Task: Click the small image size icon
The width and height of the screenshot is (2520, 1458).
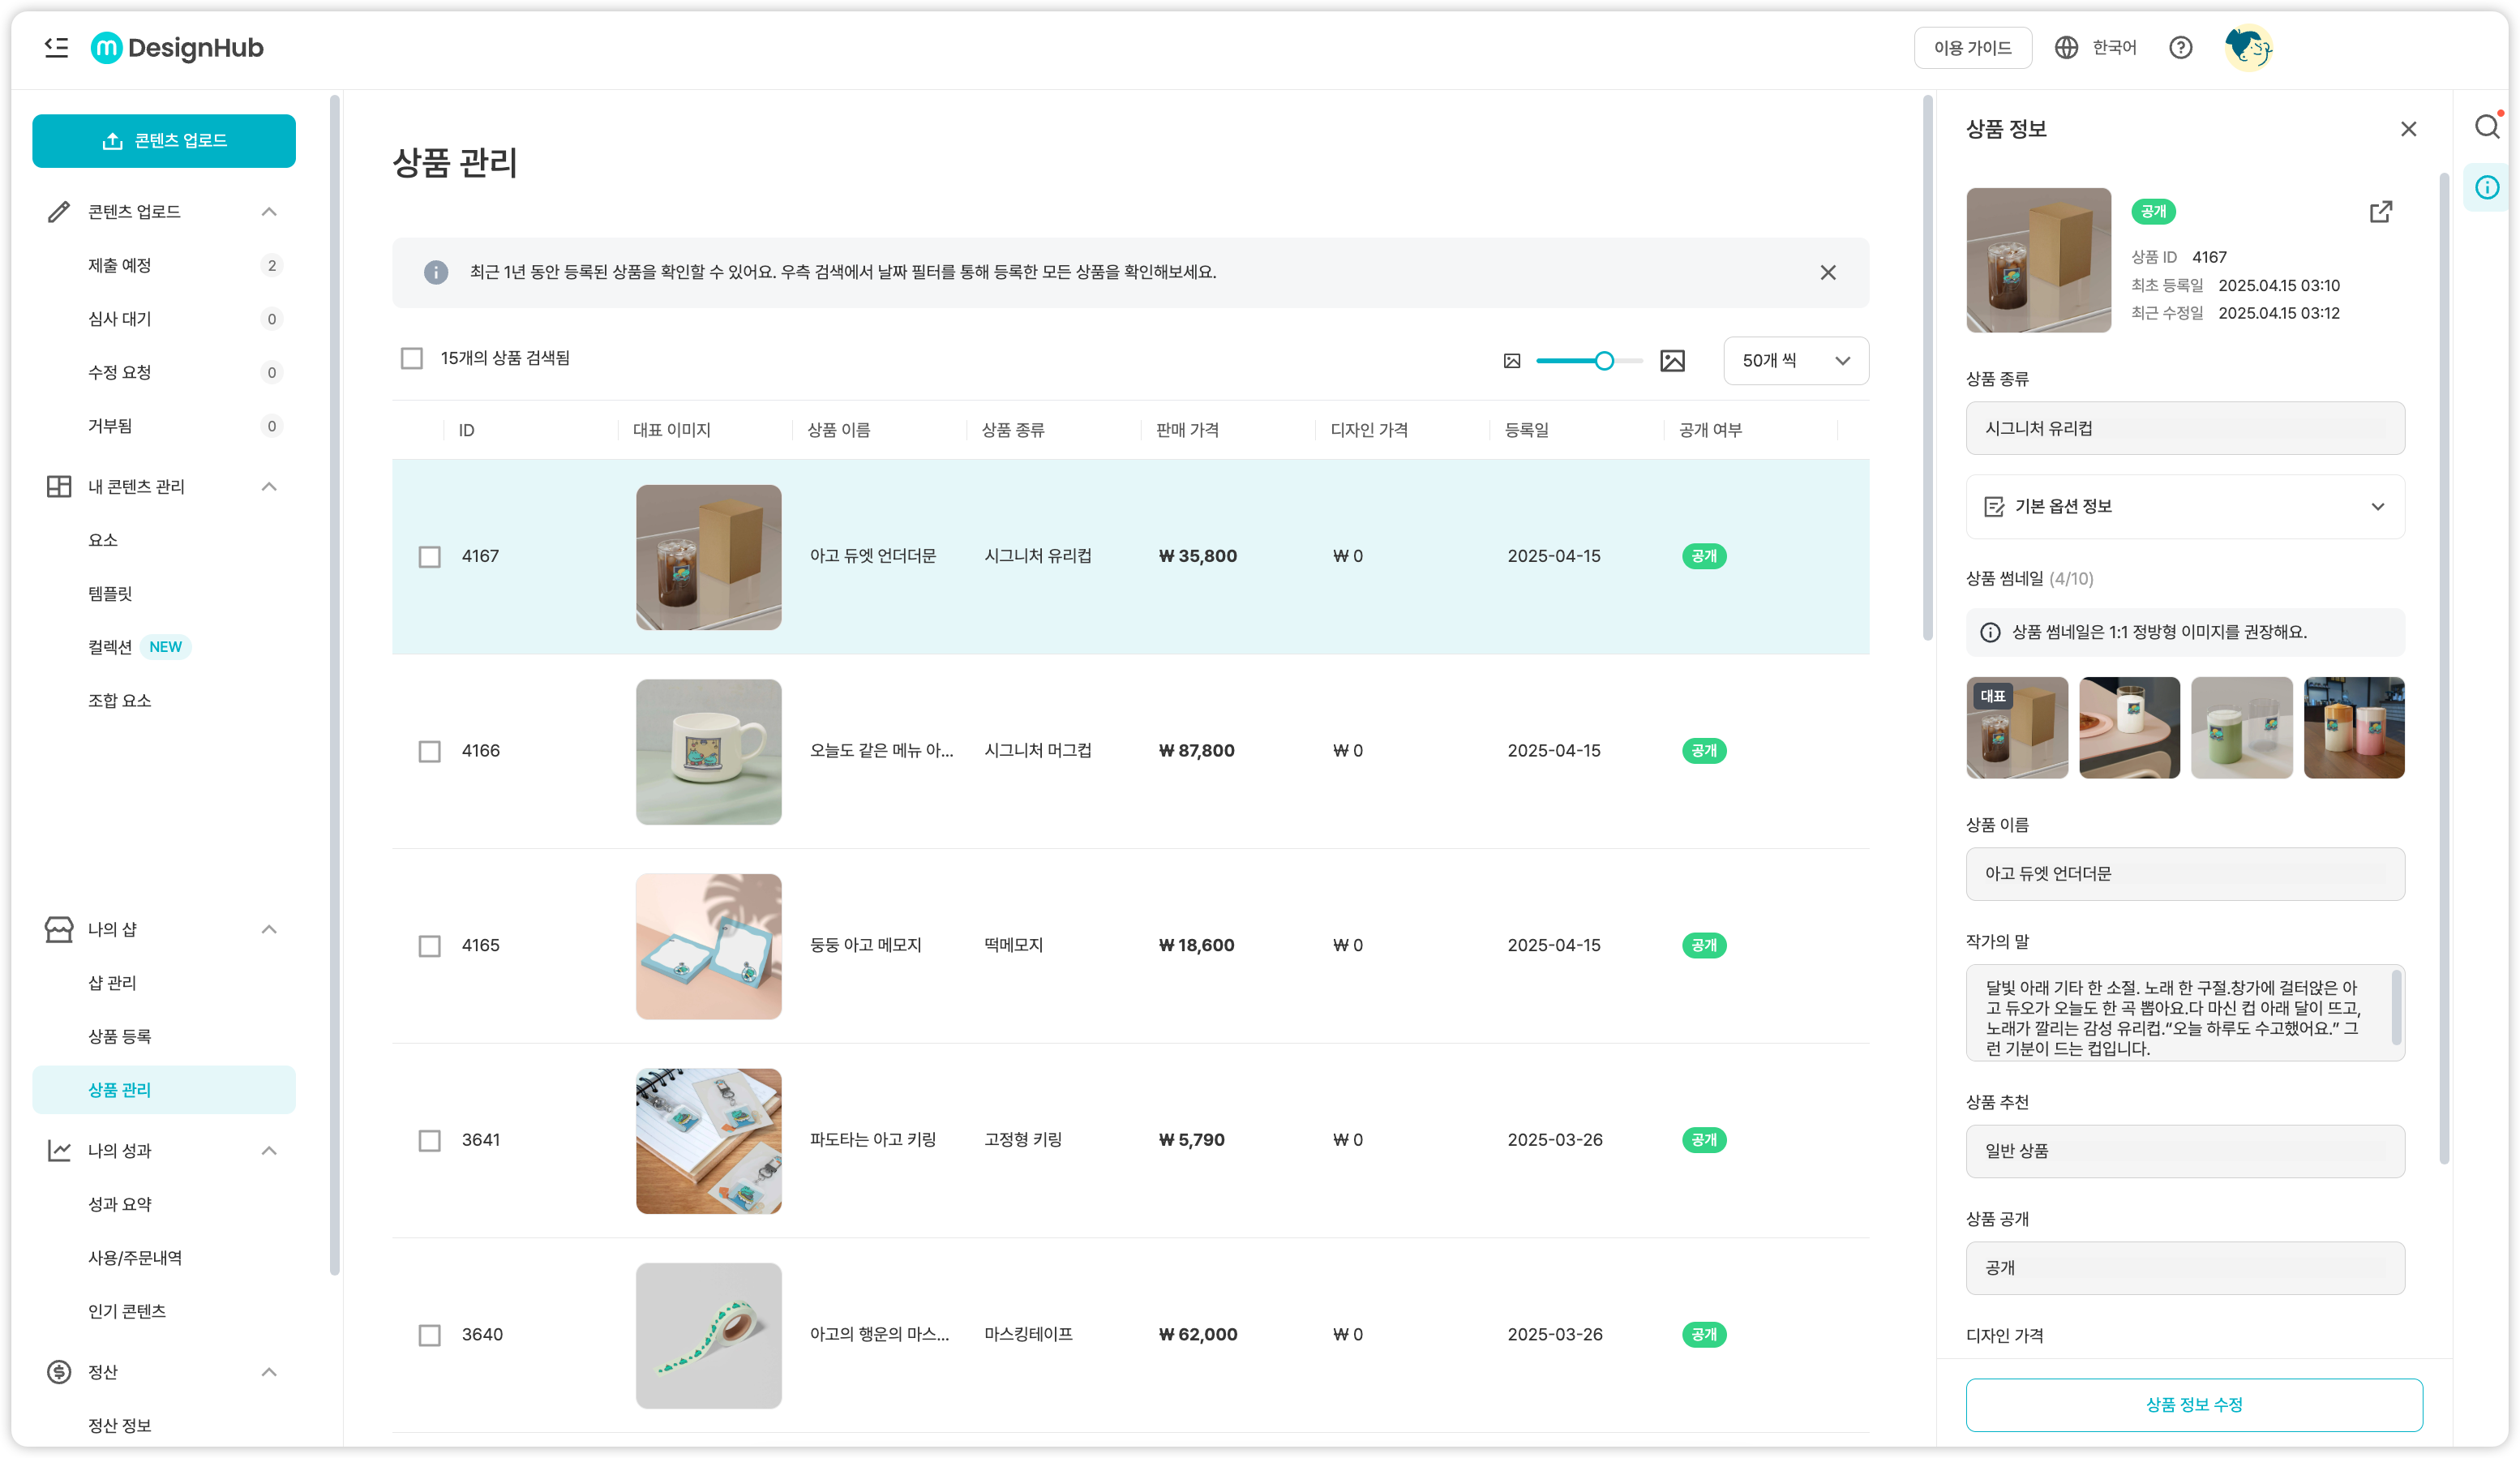Action: (x=1512, y=361)
